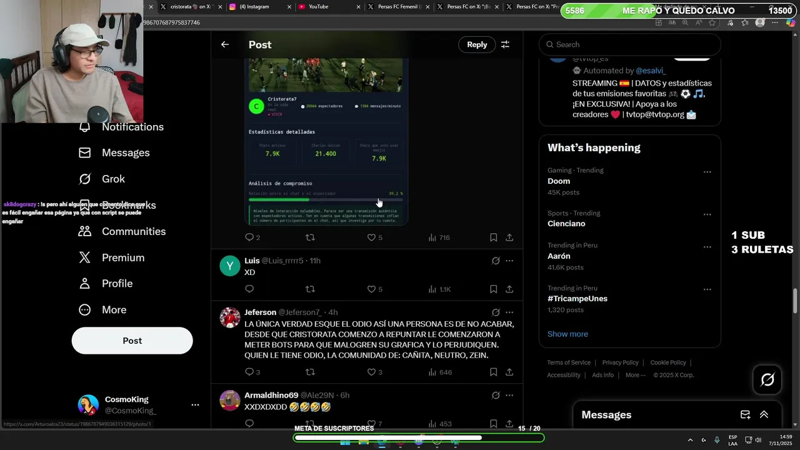Open more options for Doom trend
The width and height of the screenshot is (800, 450).
[707, 172]
